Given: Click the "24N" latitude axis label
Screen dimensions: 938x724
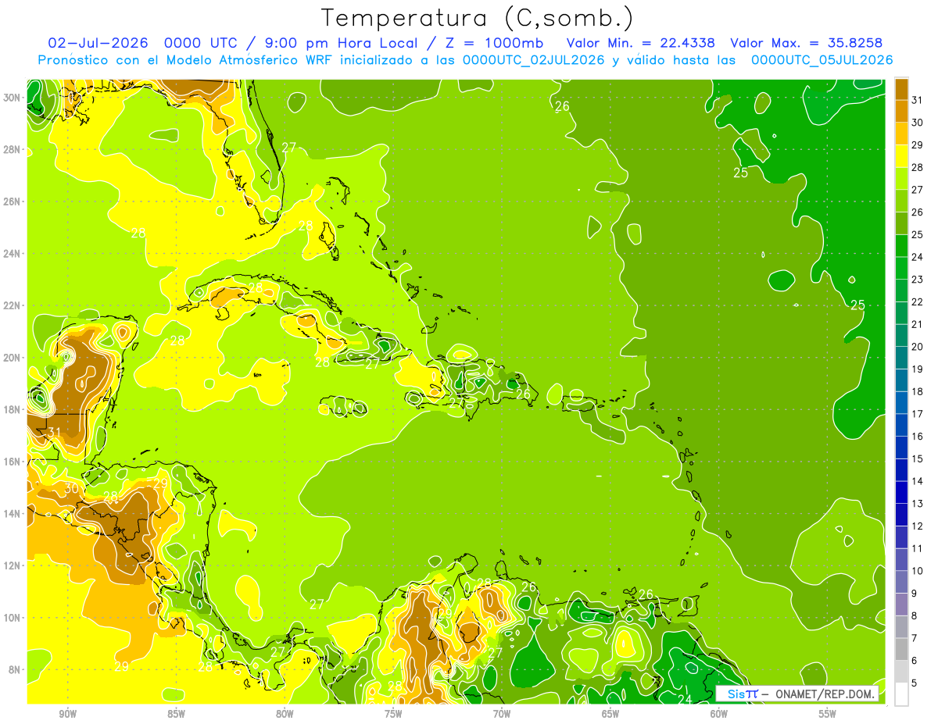Looking at the screenshot, I should pos(11,253).
